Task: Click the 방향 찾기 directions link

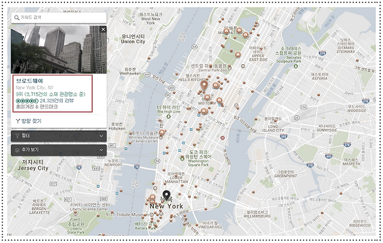Action: tap(31, 121)
